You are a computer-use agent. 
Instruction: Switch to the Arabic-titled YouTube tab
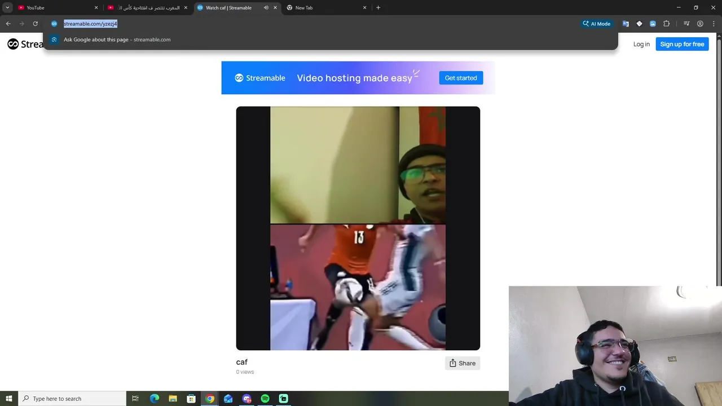(148, 8)
